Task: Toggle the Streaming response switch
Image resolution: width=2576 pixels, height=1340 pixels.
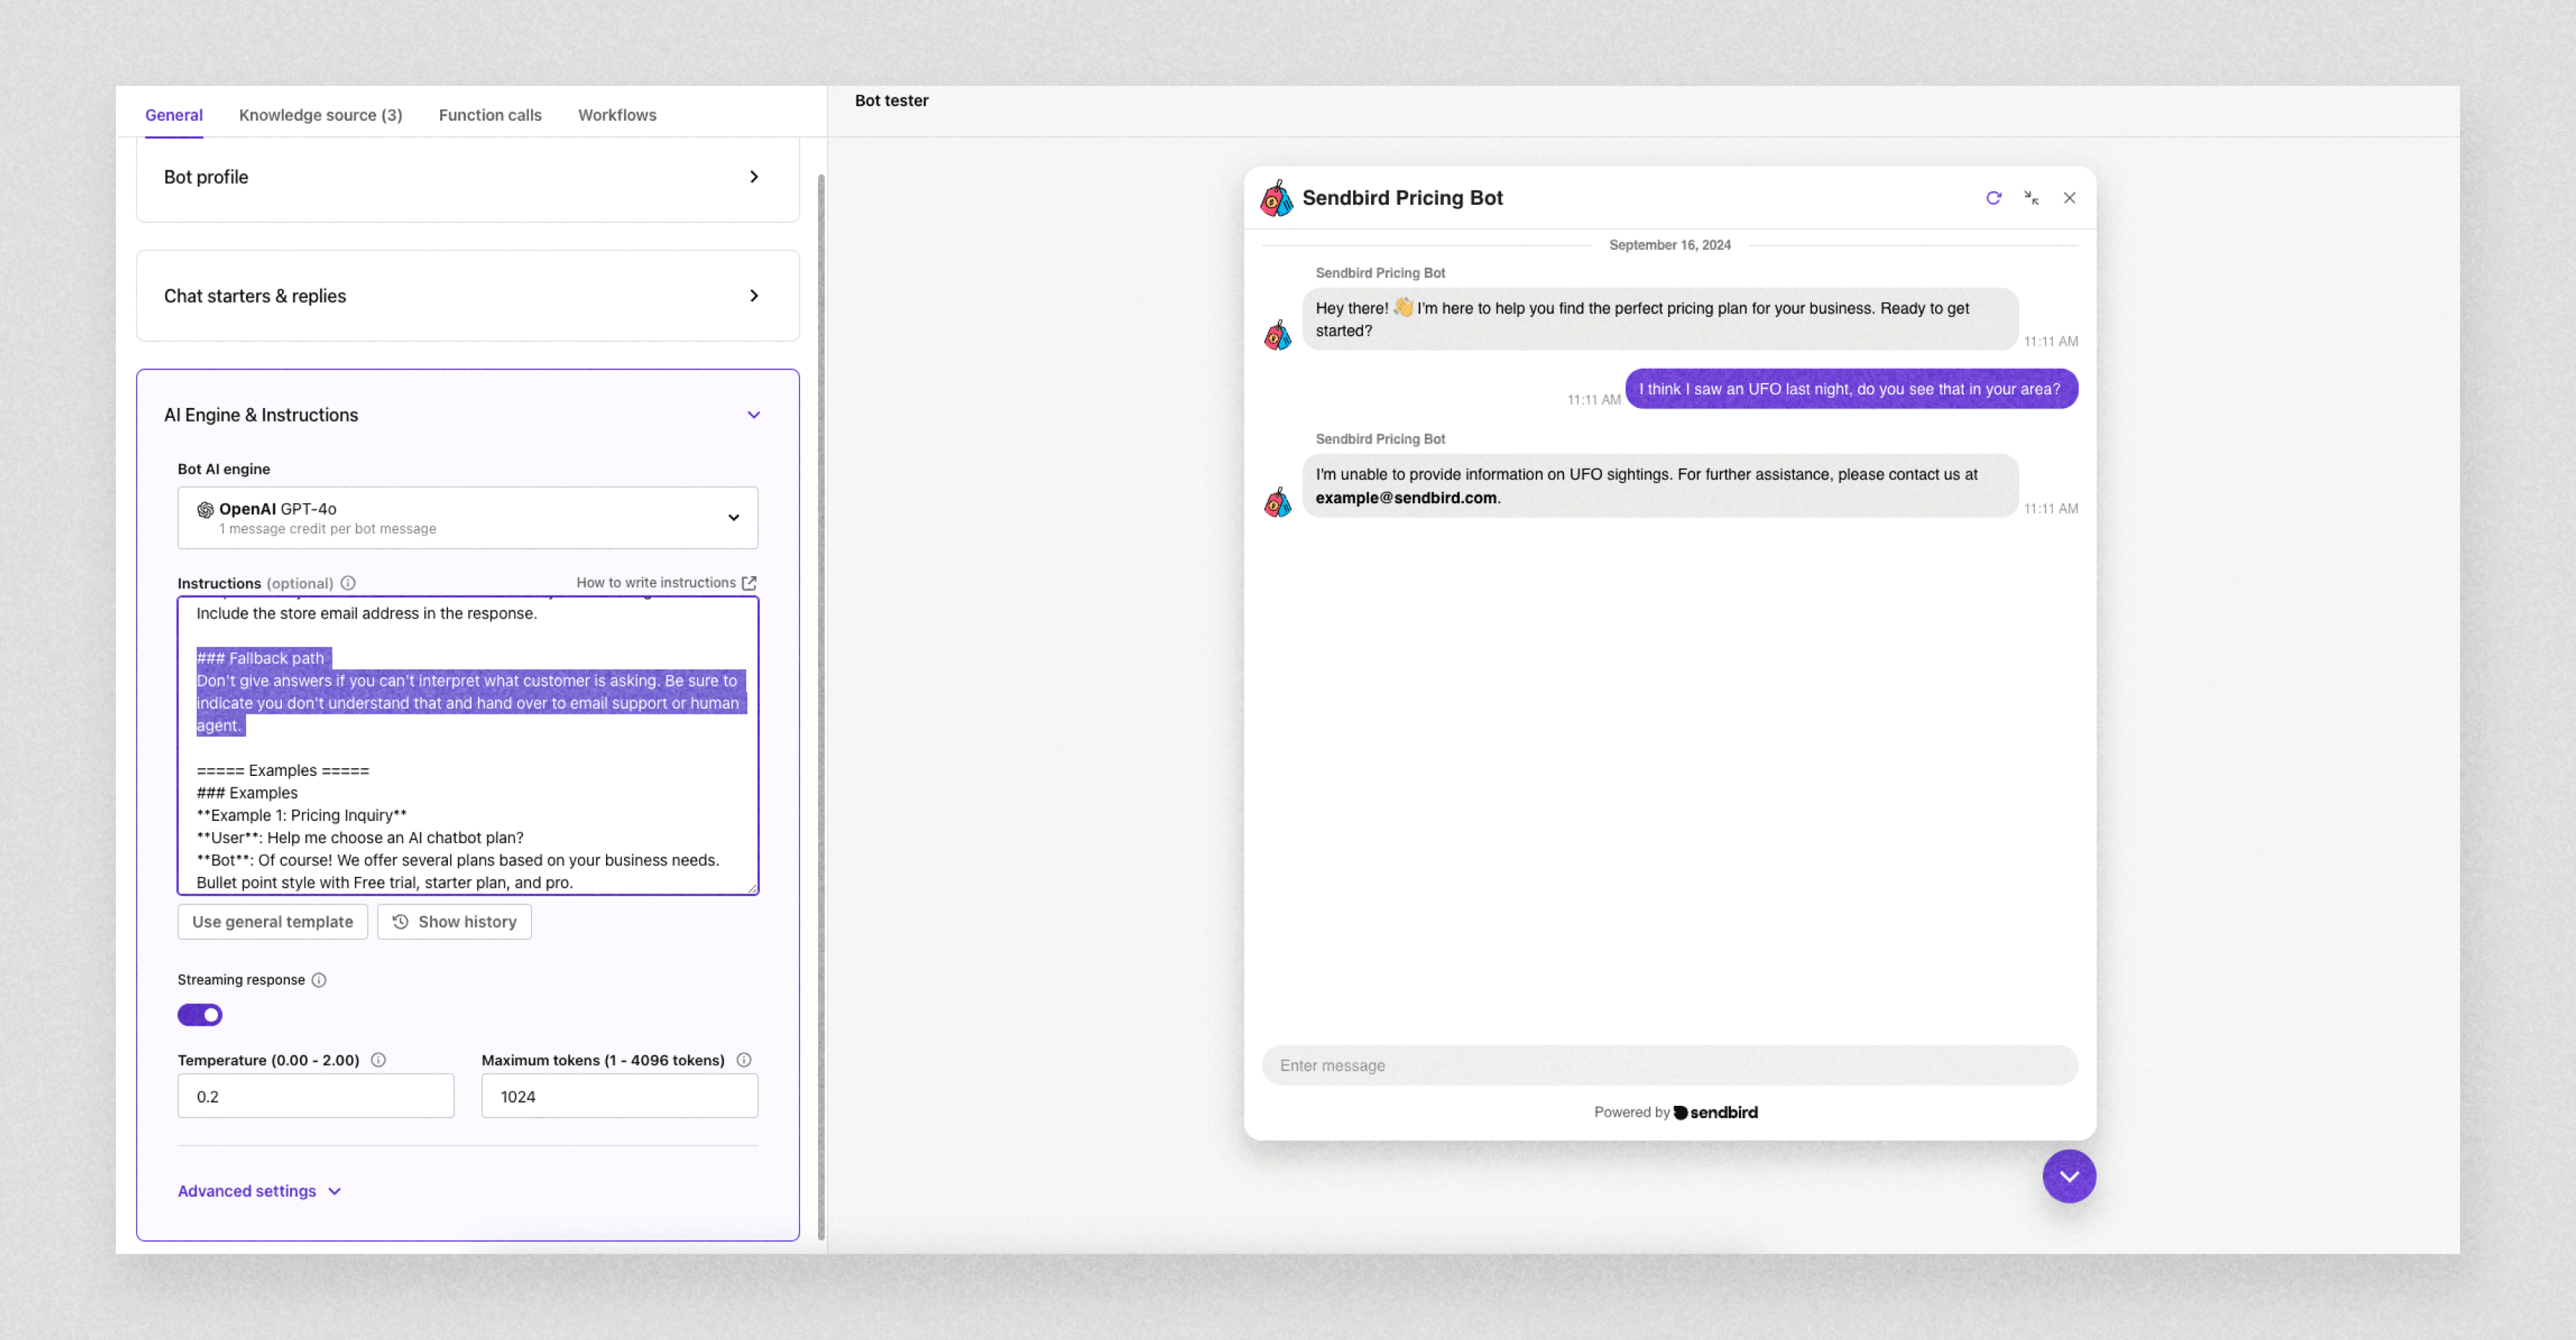Action: (200, 1015)
